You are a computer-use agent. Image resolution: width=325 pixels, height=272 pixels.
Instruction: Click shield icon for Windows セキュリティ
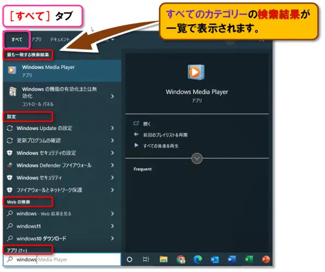(10, 178)
